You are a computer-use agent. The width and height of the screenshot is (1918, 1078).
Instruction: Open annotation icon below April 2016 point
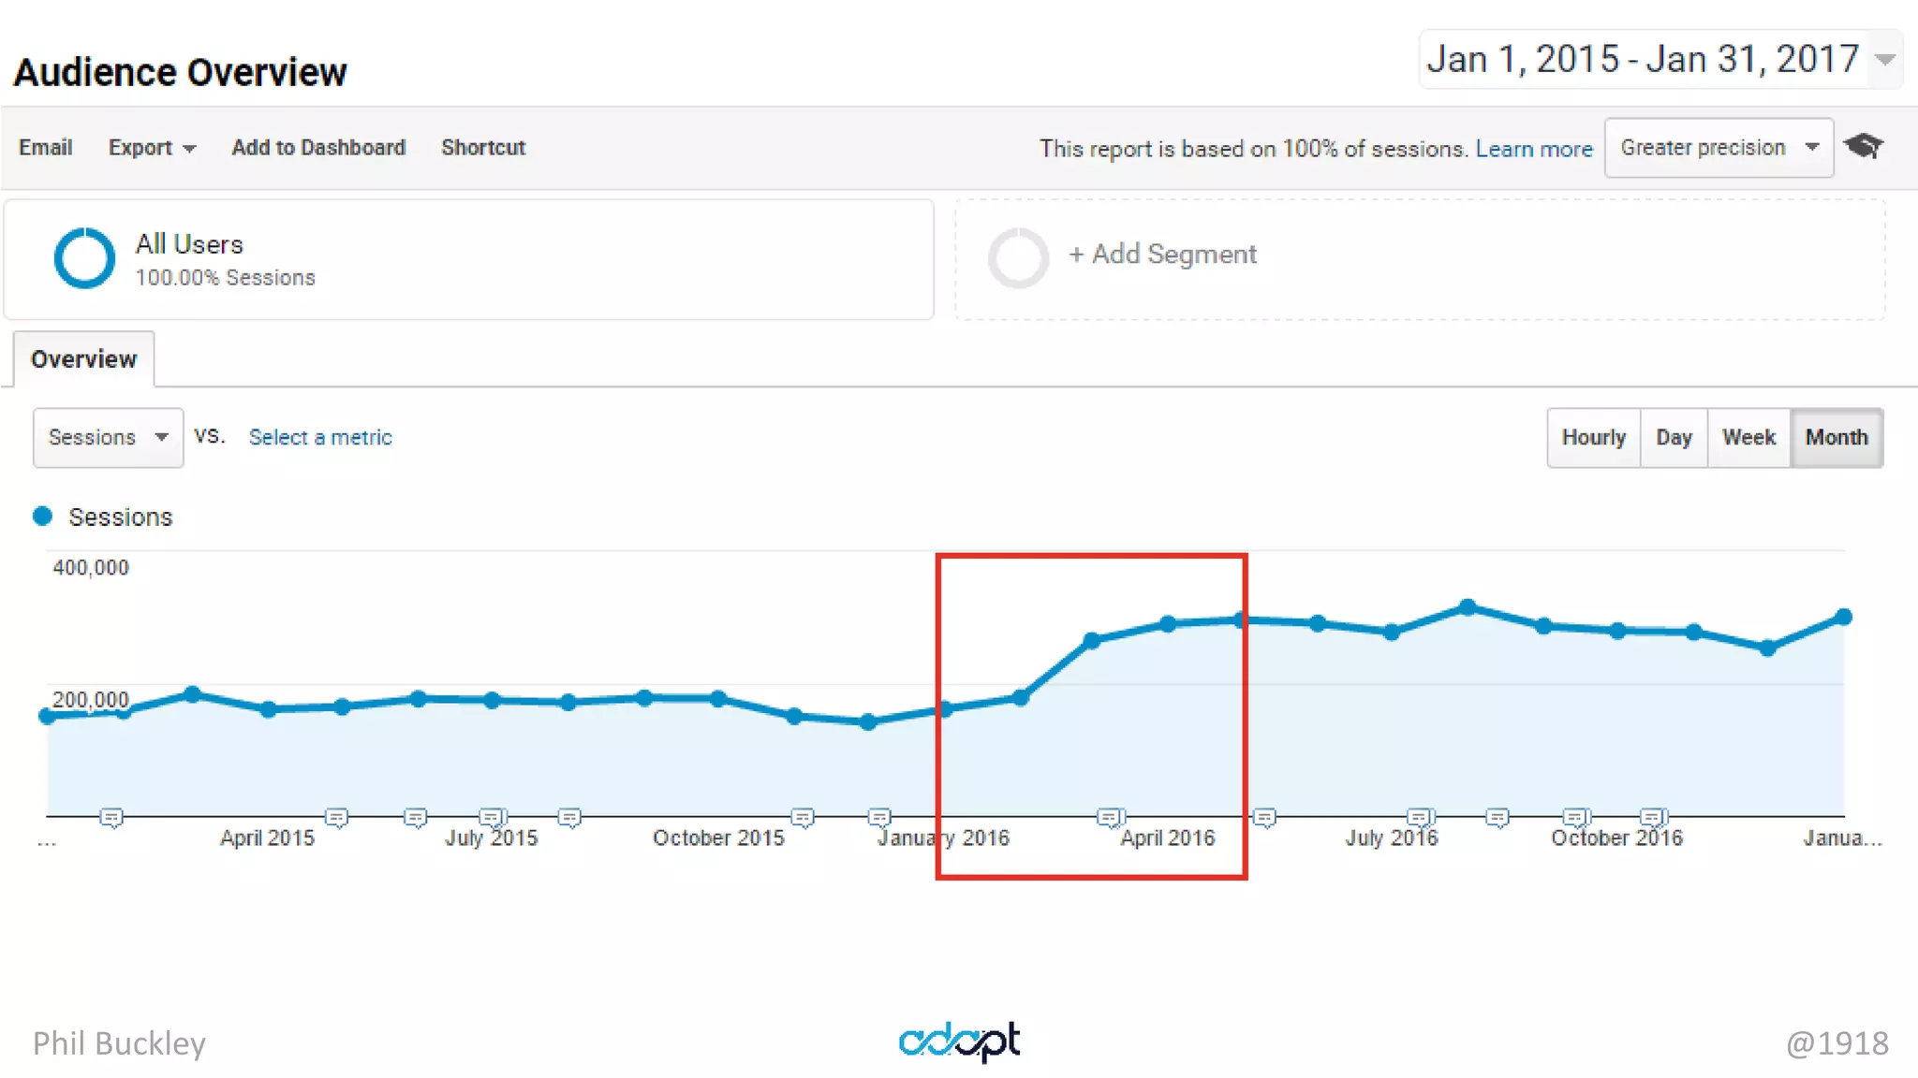pyautogui.click(x=1110, y=819)
